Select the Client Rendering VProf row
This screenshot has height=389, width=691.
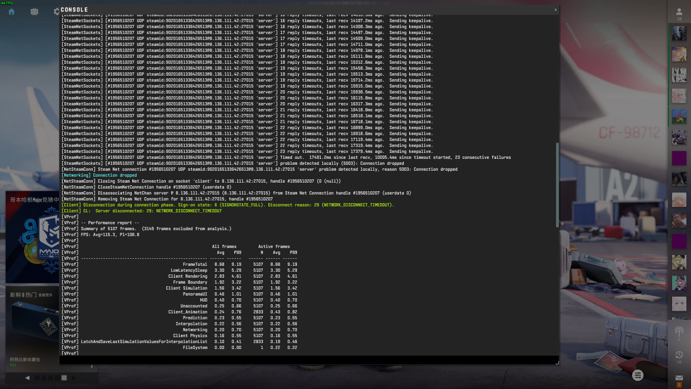coord(179,276)
